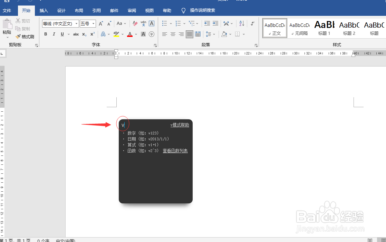Open the Paragraph dialog launcher
The width and height of the screenshot is (386, 242).
(x=256, y=46)
